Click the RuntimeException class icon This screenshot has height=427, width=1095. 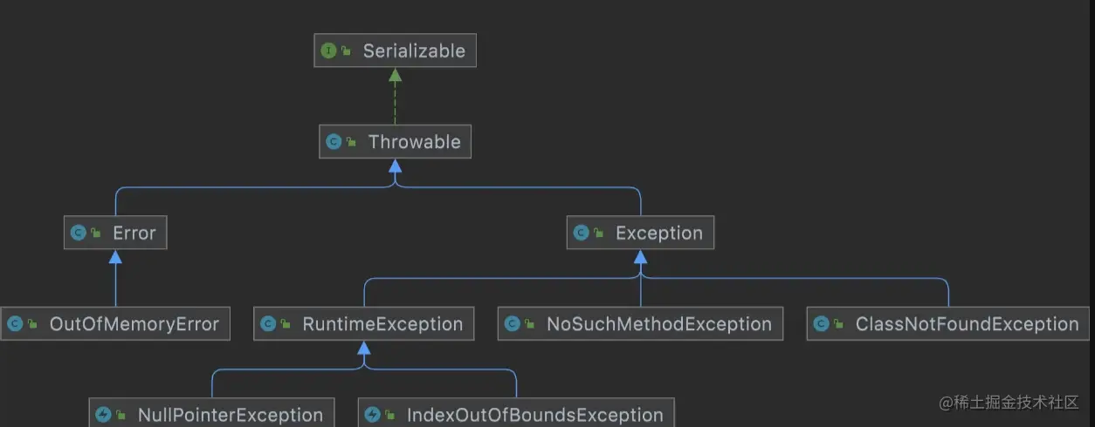(268, 324)
